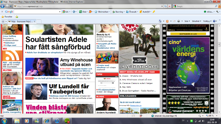The width and height of the screenshot is (221, 124).
Task: Open the search provider dropdown arrow
Action: pos(219,6)
